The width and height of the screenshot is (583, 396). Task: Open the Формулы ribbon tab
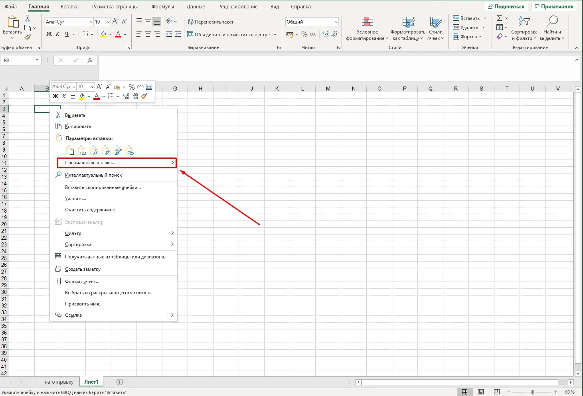pyautogui.click(x=163, y=7)
